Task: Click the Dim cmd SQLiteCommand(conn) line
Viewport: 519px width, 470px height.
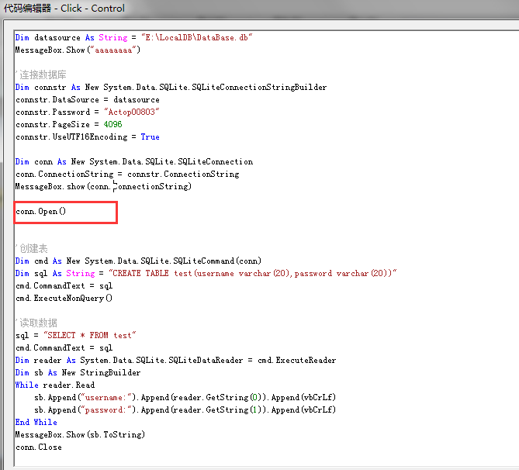Action: pos(138,261)
